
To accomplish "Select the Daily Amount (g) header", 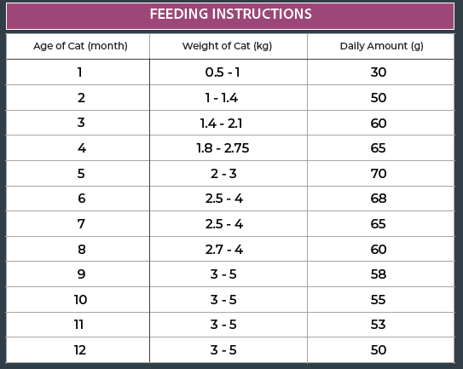I will (381, 46).
